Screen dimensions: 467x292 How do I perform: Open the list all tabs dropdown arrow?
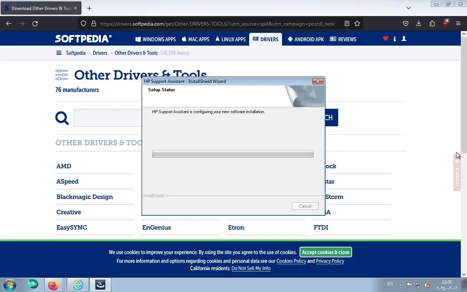(x=409, y=8)
